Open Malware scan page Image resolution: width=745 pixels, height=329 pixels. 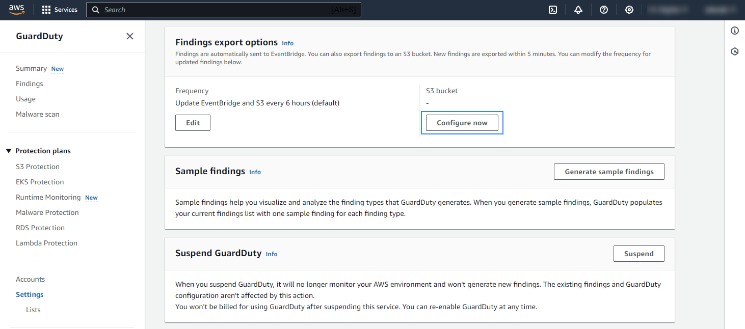pos(38,114)
